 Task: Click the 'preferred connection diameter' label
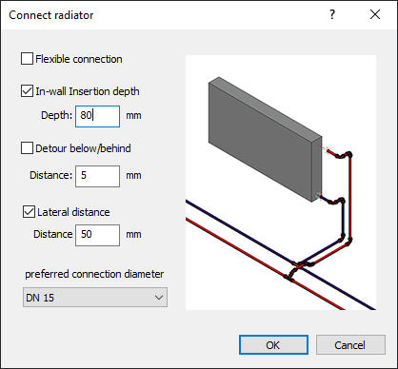pyautogui.click(x=94, y=274)
